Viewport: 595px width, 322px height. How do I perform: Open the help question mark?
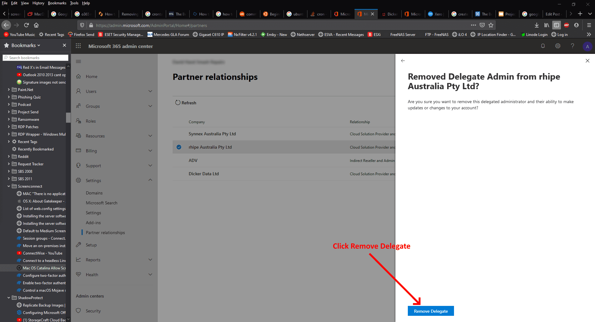coord(572,46)
